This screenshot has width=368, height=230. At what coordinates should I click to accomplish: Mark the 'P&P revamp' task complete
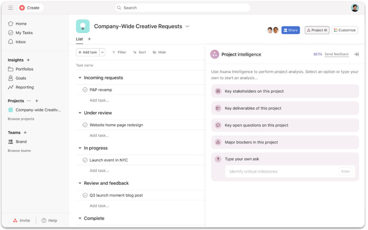[x=85, y=89]
